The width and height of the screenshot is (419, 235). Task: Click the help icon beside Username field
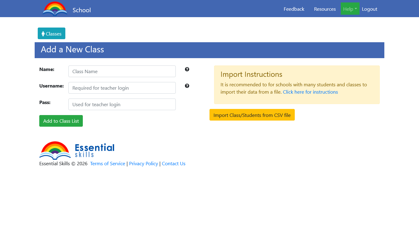pos(187,86)
